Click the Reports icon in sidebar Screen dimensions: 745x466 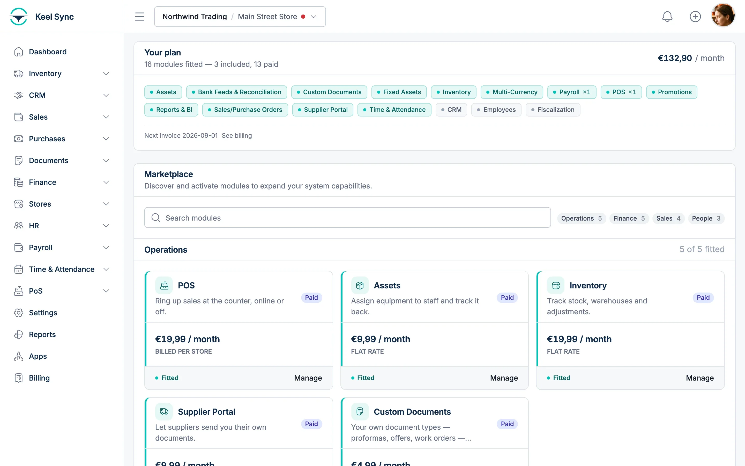point(18,334)
